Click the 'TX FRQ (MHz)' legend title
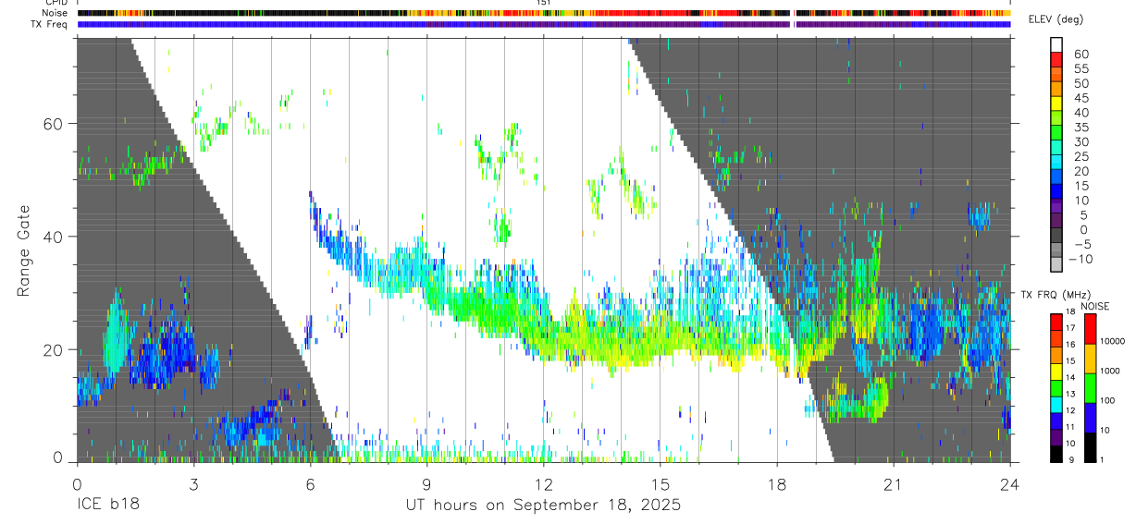The width and height of the screenshot is (1136, 524). point(1054,294)
